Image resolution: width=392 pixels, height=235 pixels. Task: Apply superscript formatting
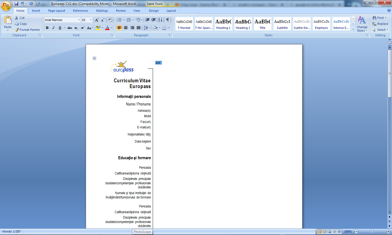(82, 28)
